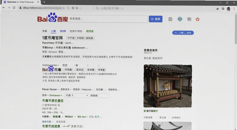Click the square extensions icon beside avatar
237x130 pixels.
223,9
